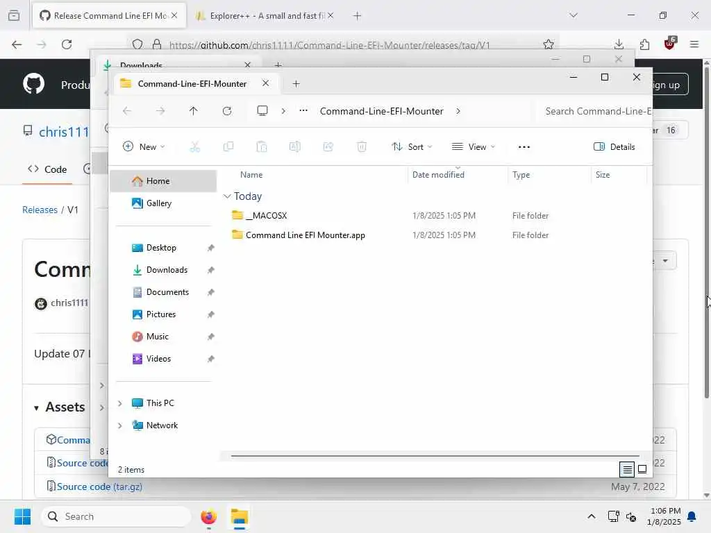The height and width of the screenshot is (533, 711).
Task: Open Source code (tar.gz) download link
Action: coord(99,487)
